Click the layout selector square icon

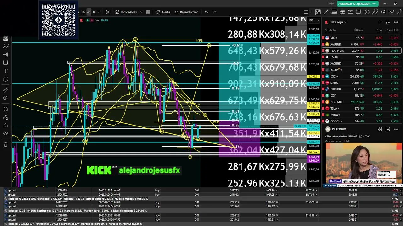pos(306,12)
